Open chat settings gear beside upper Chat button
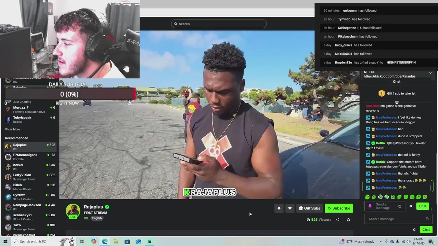This screenshot has width=438, height=246. (411, 206)
